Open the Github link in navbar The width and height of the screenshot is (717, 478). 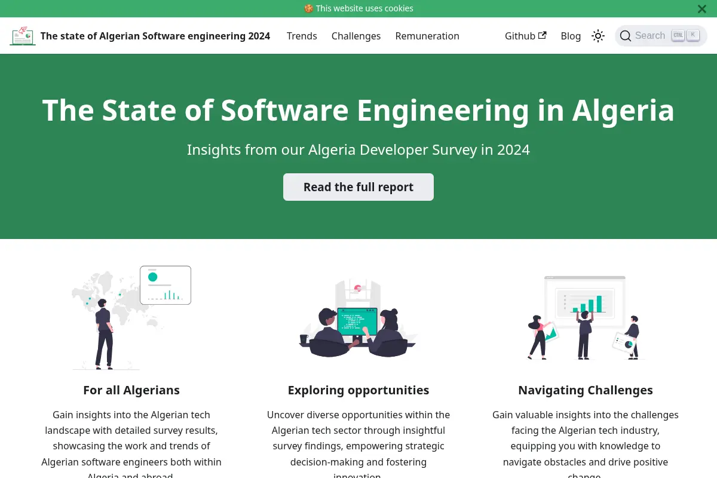(x=526, y=36)
